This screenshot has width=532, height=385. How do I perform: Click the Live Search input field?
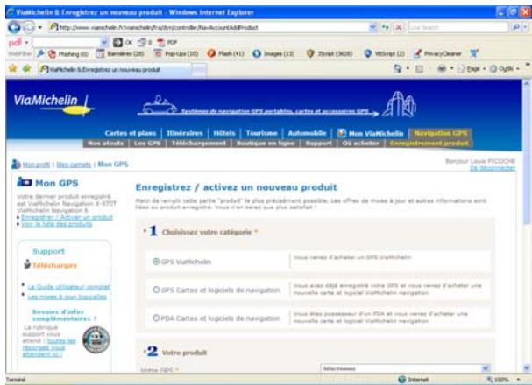(x=458, y=27)
